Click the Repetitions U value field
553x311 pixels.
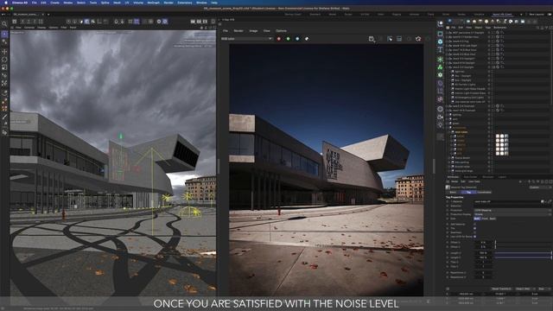click(484, 273)
